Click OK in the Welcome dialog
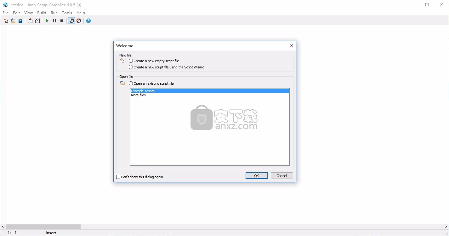Screen dimensions: 449x236 click(257, 176)
